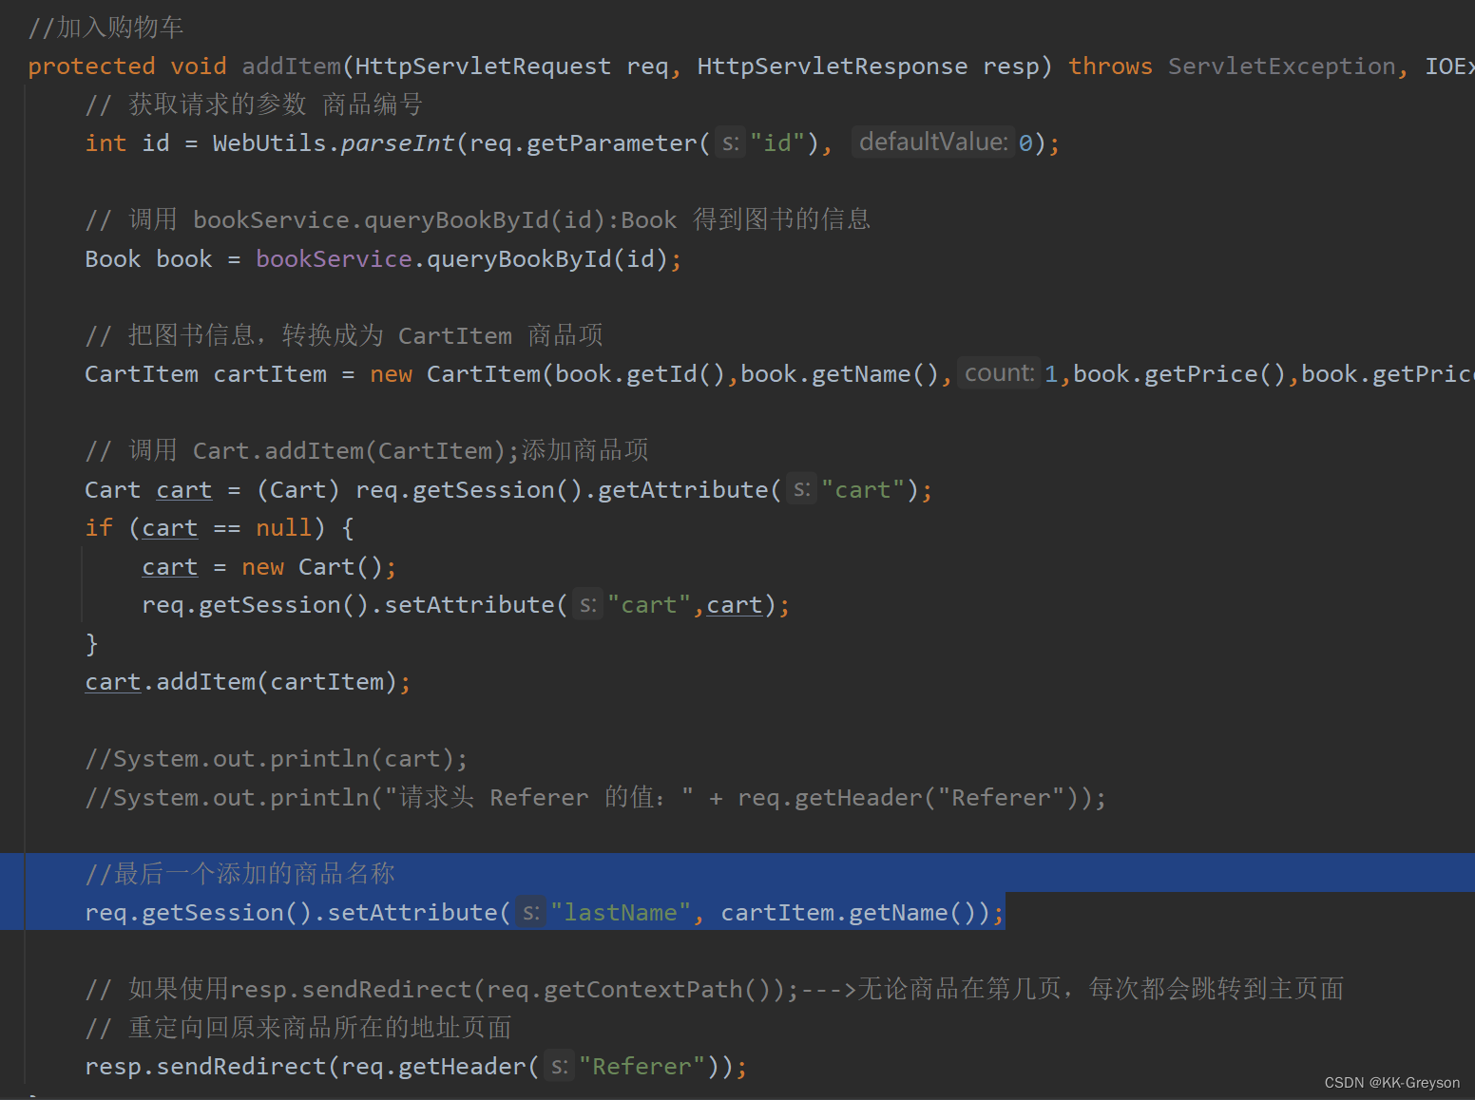Click "resp.sendRedirect" in the last code line

205,1067
